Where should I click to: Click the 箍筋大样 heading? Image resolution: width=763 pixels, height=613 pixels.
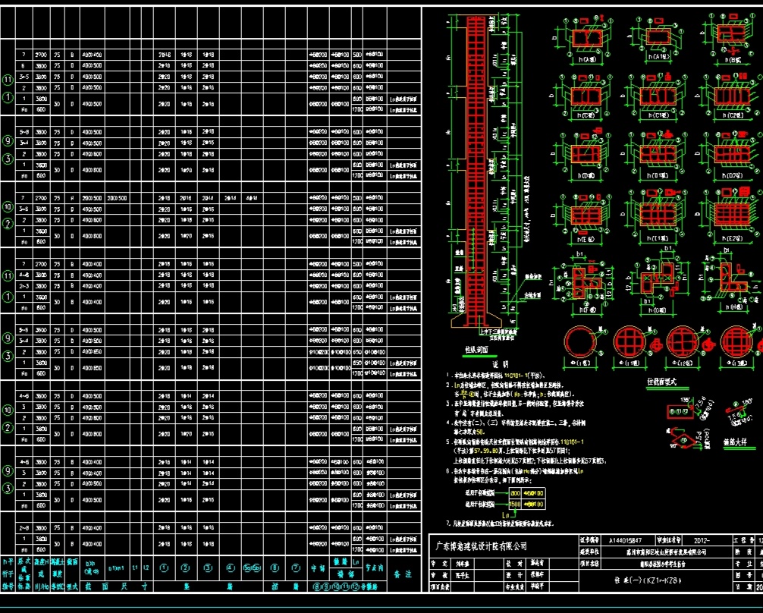[x=735, y=442]
